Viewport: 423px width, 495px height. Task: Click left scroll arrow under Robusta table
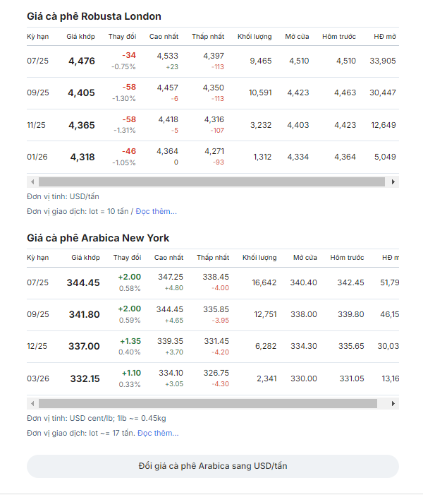[32, 182]
